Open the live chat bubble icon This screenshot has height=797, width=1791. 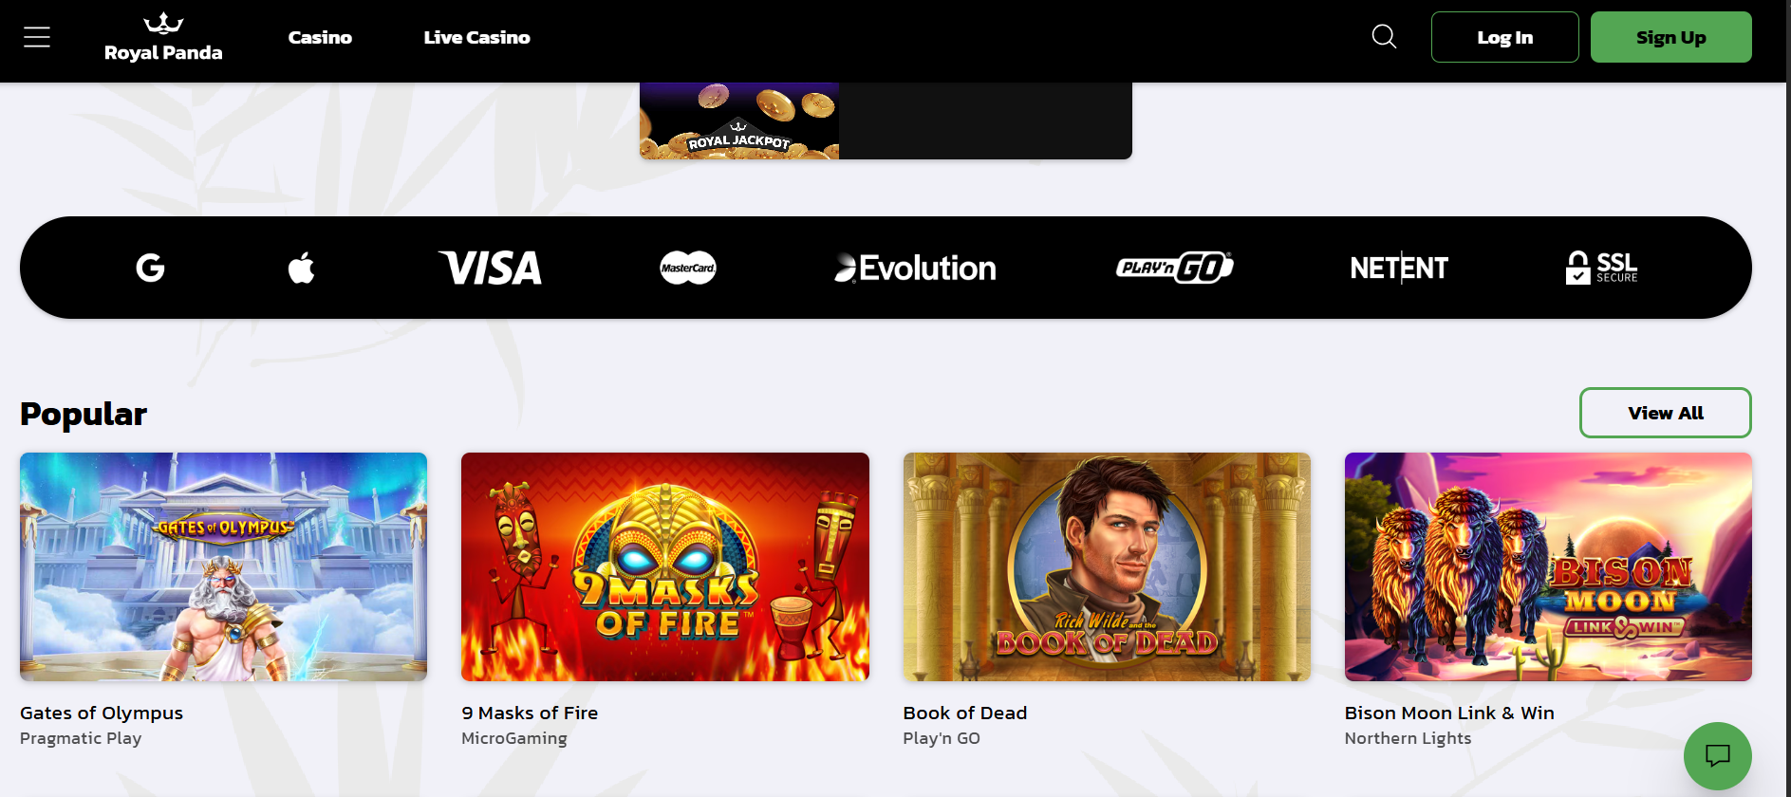pyautogui.click(x=1717, y=755)
